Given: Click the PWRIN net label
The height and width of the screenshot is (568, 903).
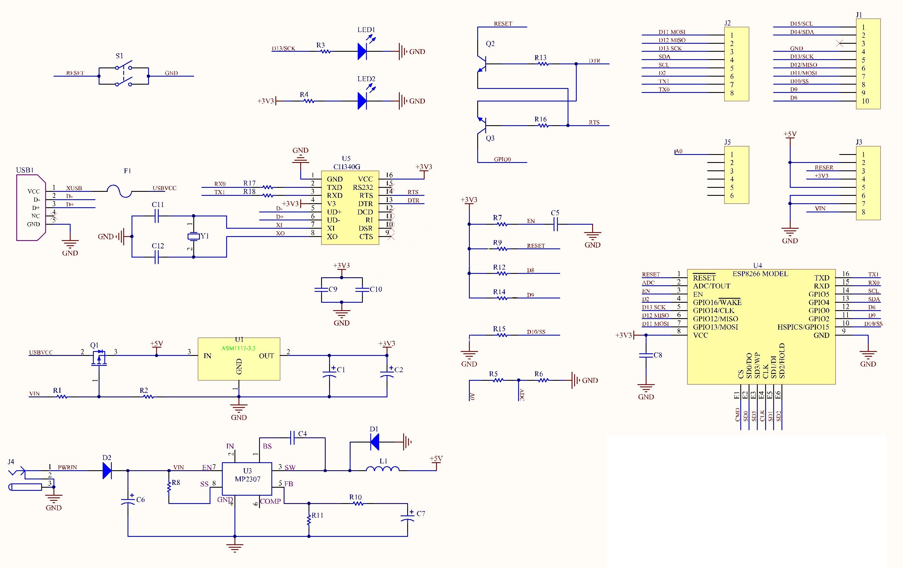Looking at the screenshot, I should tap(67, 467).
